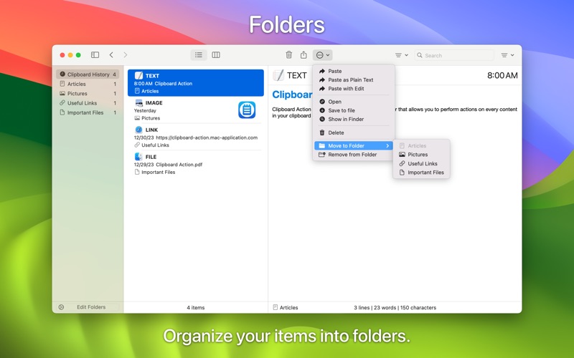Select the Articles folder in sidebar
The height and width of the screenshot is (358, 574).
pyautogui.click(x=88, y=84)
